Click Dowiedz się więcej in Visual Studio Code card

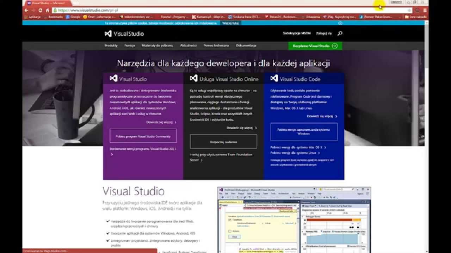pyautogui.click(x=322, y=116)
